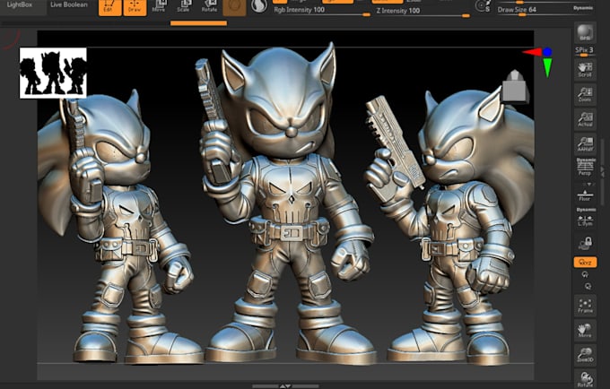Screen dimensions: 610x389
Task: Click the Move view icon in right shelf
Action: tap(585, 331)
